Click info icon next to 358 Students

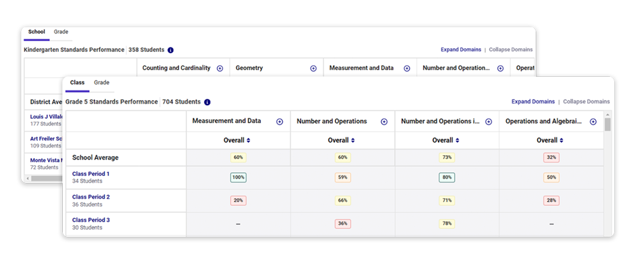171,50
